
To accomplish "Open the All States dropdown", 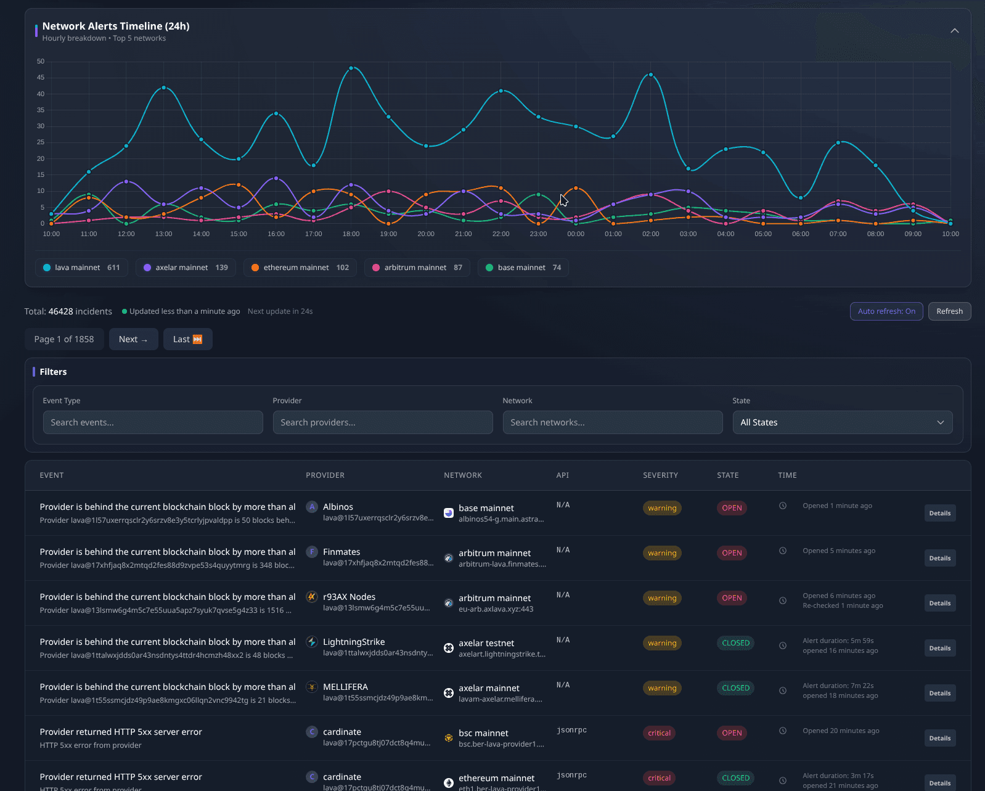I will pyautogui.click(x=842, y=422).
